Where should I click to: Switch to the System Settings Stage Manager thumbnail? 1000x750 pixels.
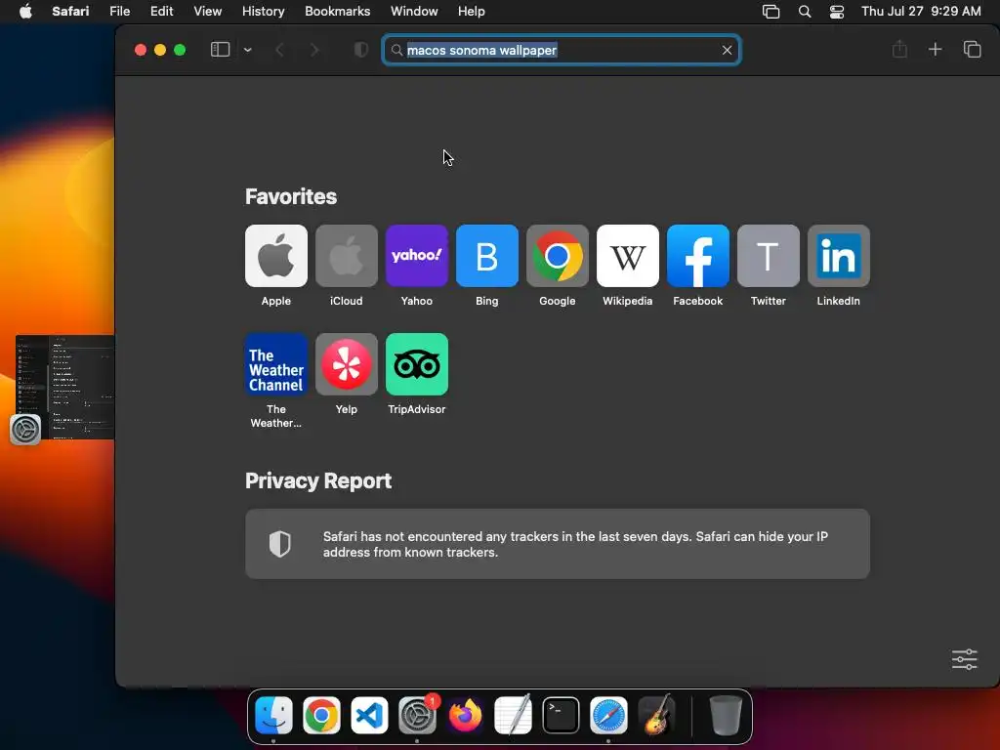coord(65,387)
